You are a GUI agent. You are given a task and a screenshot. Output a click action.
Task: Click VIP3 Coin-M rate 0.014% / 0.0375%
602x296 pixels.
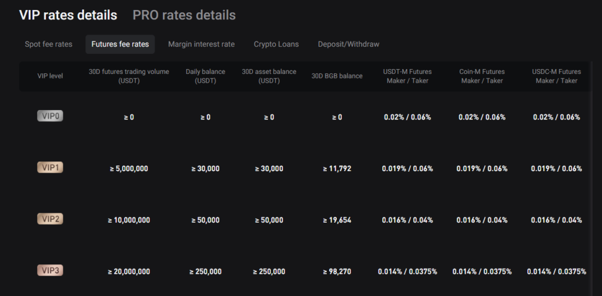click(482, 272)
